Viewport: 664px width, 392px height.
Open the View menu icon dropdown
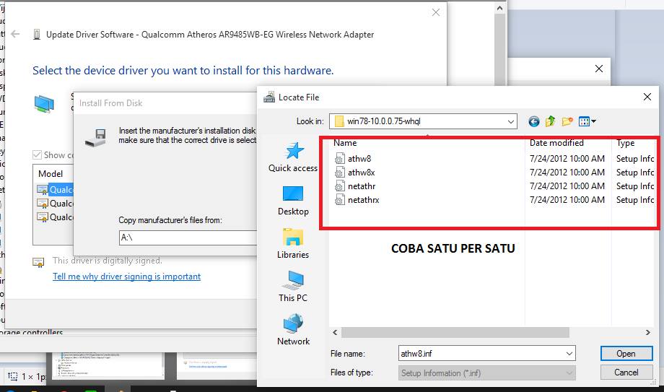[x=587, y=121]
